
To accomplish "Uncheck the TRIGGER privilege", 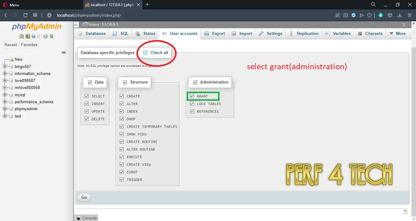I will tap(122, 180).
